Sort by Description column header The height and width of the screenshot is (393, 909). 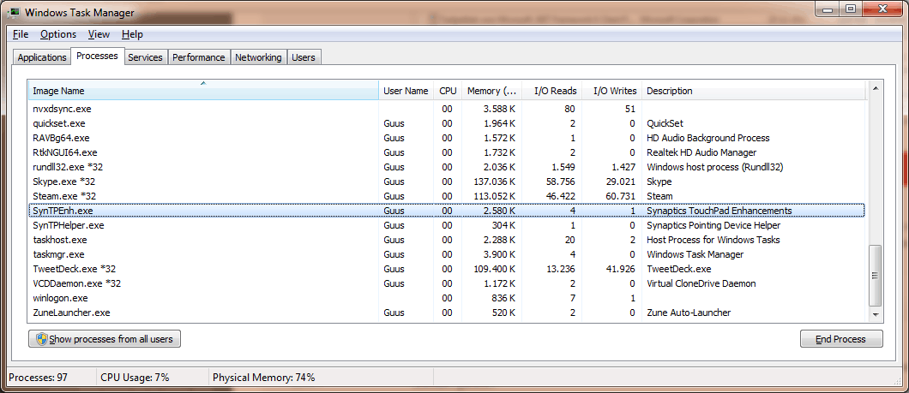754,91
